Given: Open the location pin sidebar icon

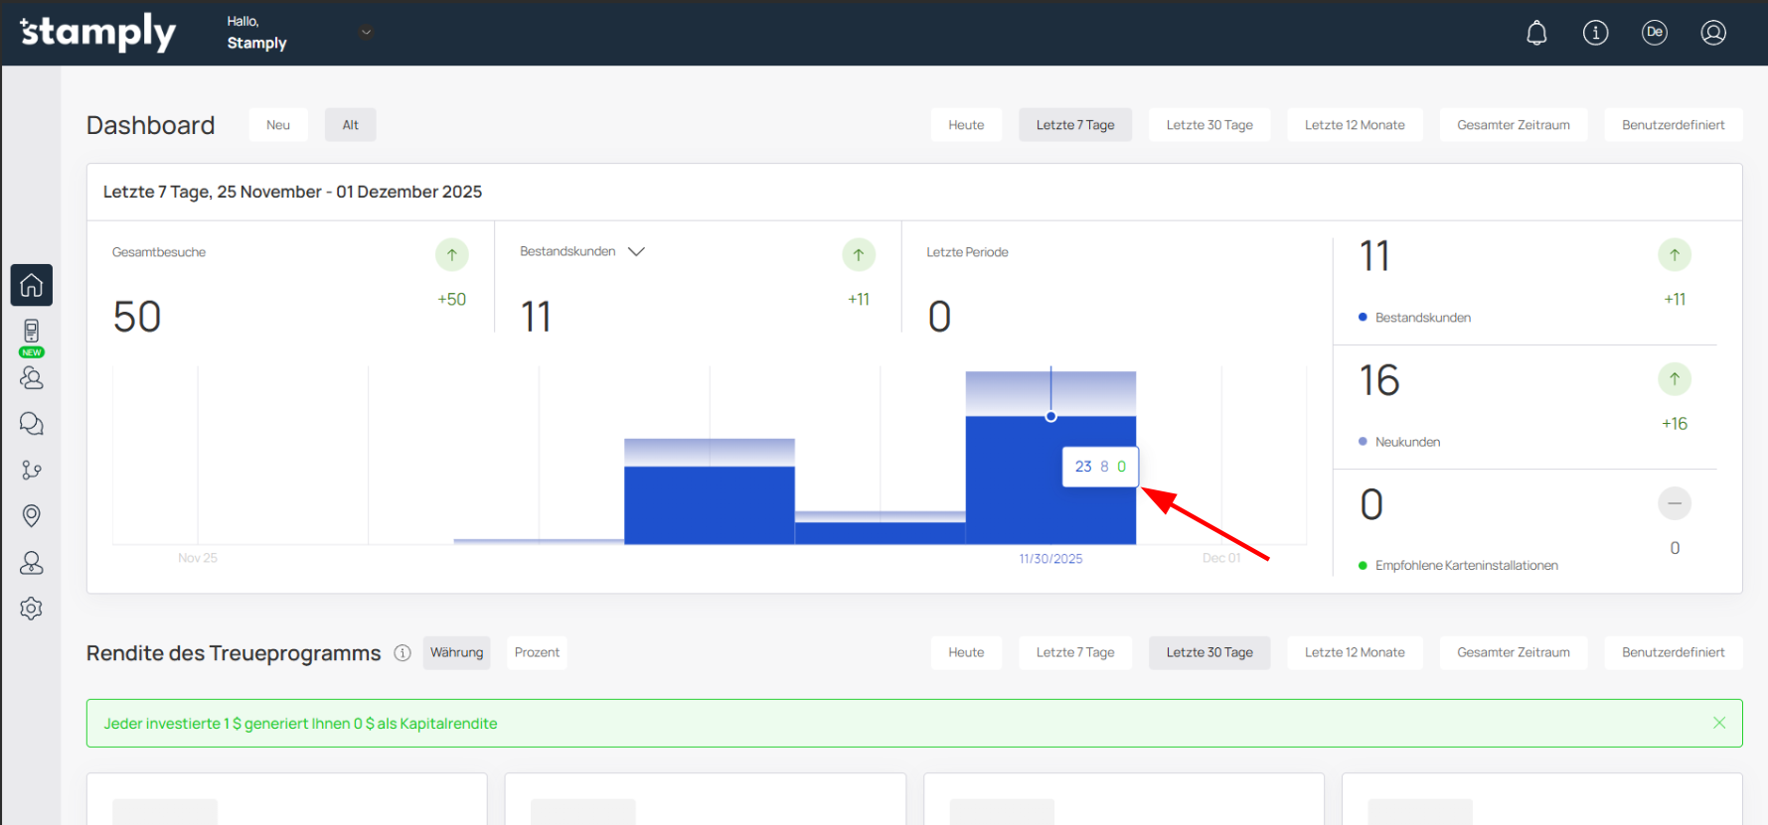Looking at the screenshot, I should click(32, 516).
